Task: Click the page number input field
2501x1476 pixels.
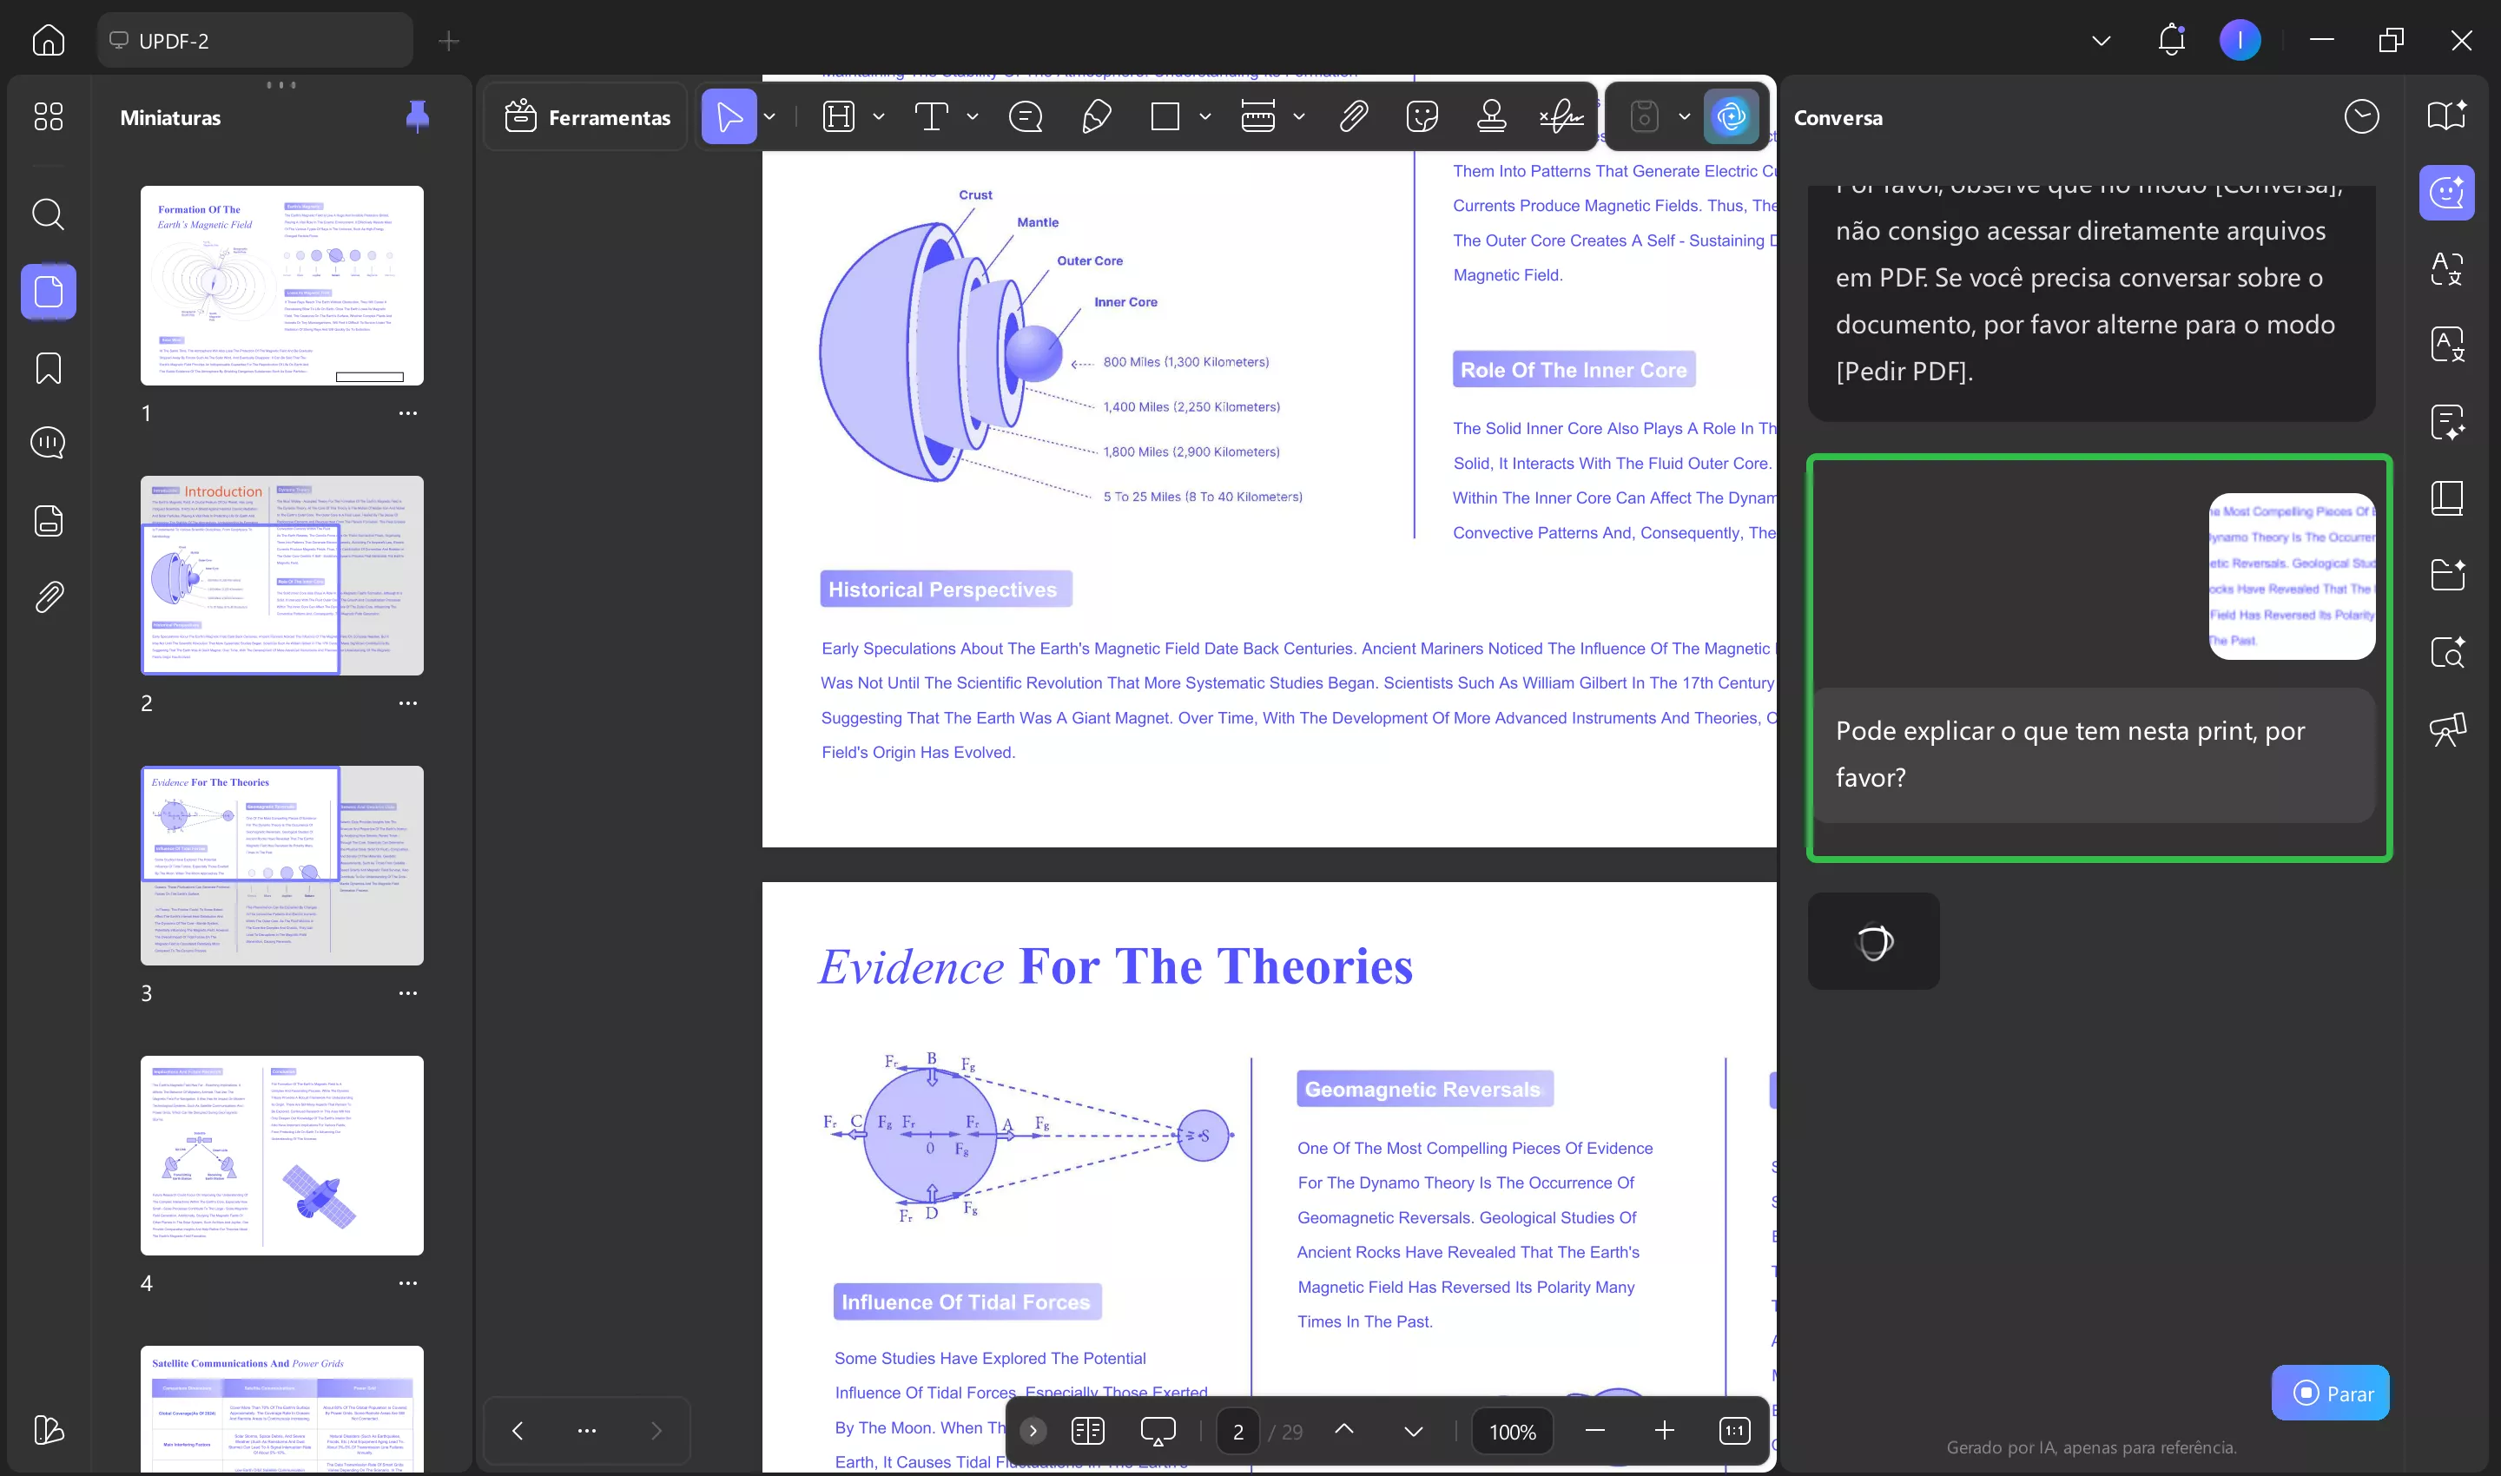Action: (x=1237, y=1431)
